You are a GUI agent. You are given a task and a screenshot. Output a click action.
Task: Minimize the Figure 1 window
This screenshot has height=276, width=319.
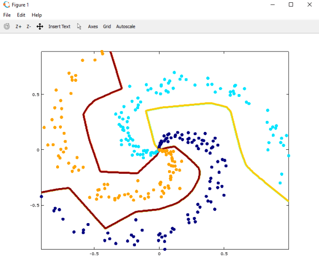tap(272, 5)
